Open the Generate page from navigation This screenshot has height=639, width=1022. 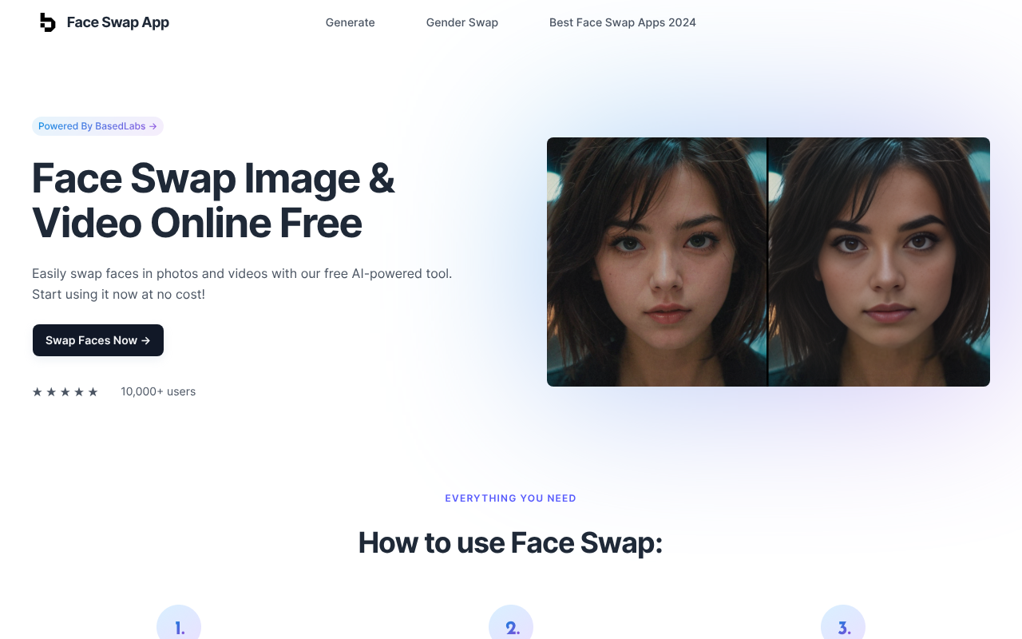tap(350, 22)
